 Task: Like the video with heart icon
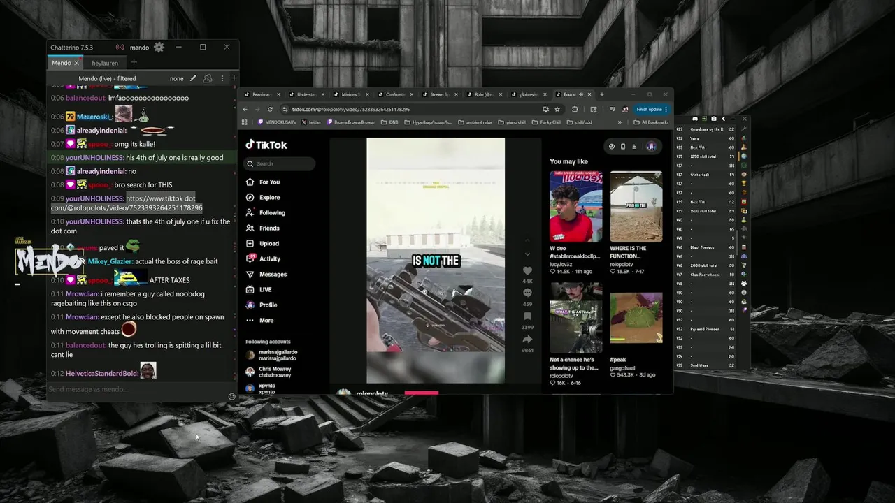[527, 271]
